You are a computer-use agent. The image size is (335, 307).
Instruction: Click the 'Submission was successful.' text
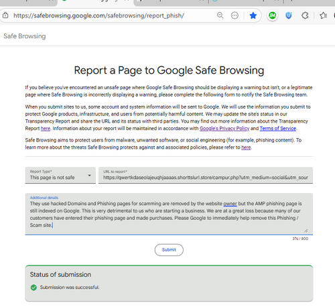pyautogui.click(x=70, y=288)
